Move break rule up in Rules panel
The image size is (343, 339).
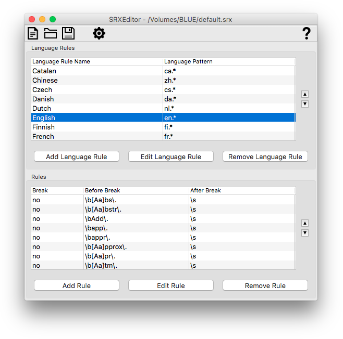[x=305, y=223]
